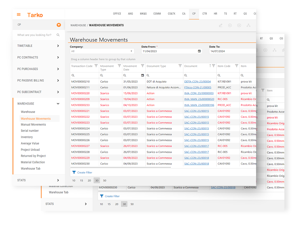
Task: Select row MOV00000224 in the table
Action: 80,129
